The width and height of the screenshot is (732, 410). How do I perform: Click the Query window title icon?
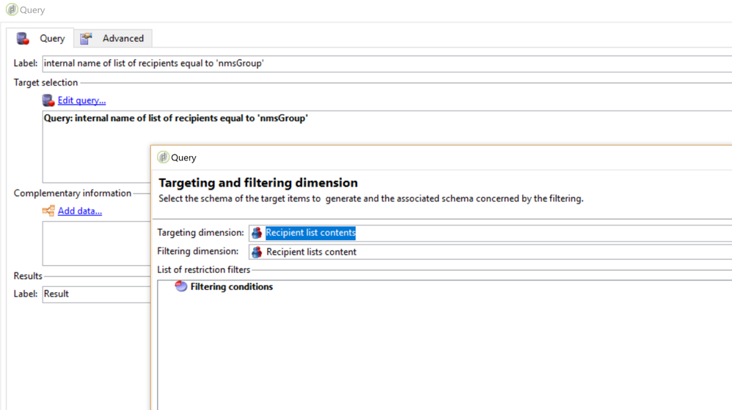pyautogui.click(x=12, y=10)
